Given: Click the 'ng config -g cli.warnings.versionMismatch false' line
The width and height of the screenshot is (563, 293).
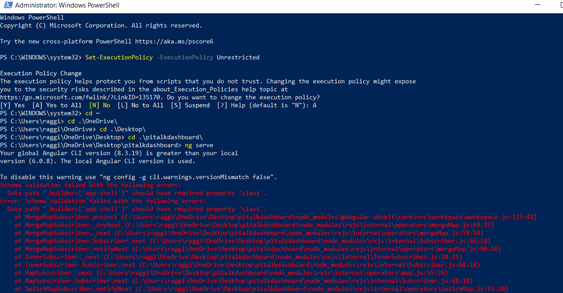Looking at the screenshot, I should tap(139, 177).
